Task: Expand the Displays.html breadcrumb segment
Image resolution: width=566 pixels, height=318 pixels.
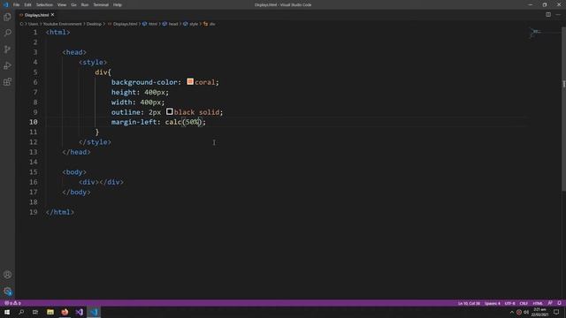Action: coord(125,24)
